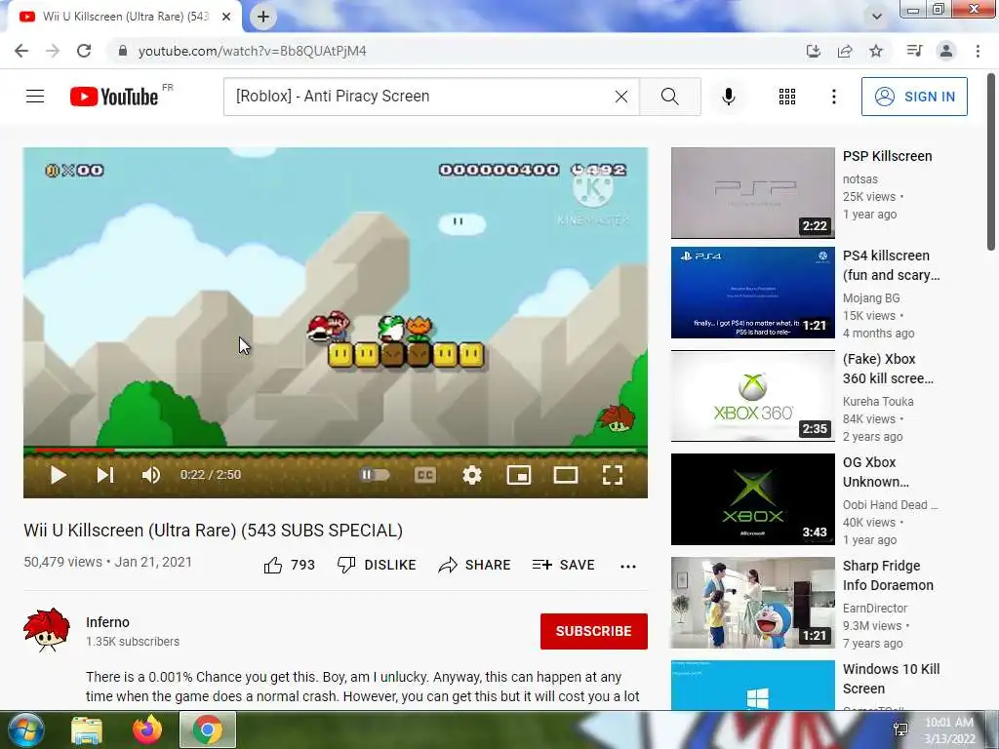
Task: Click the taskbar clock
Action: 950,730
